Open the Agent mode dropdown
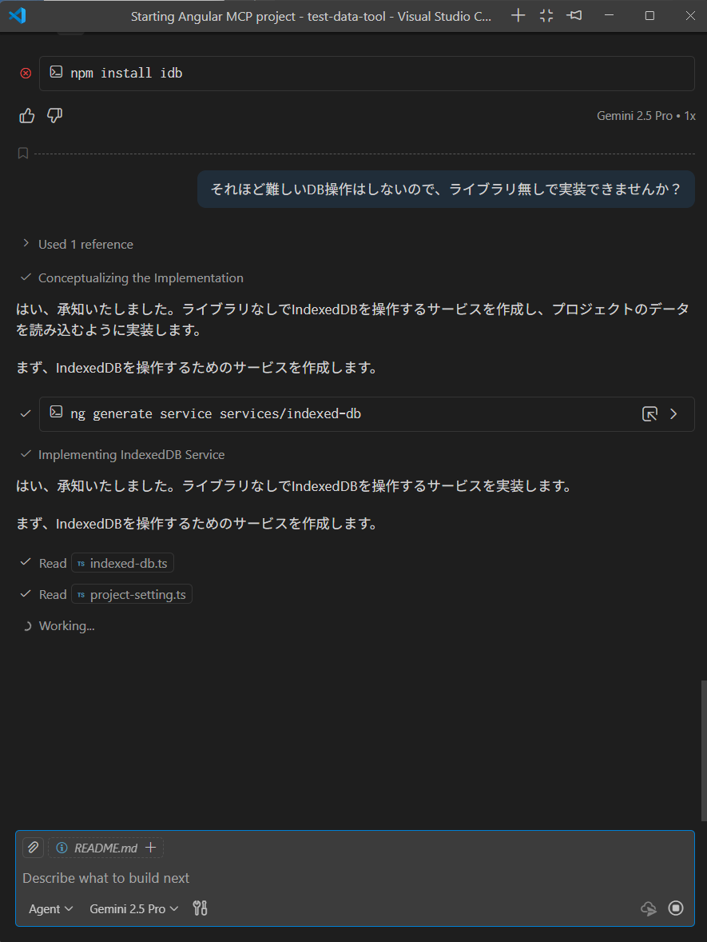The height and width of the screenshot is (942, 707). tap(50, 908)
